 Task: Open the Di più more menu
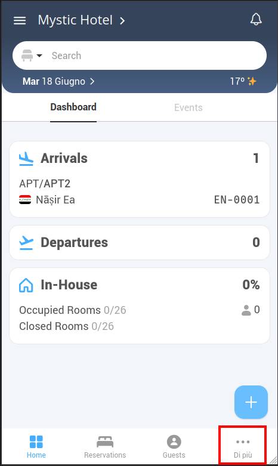tap(243, 446)
